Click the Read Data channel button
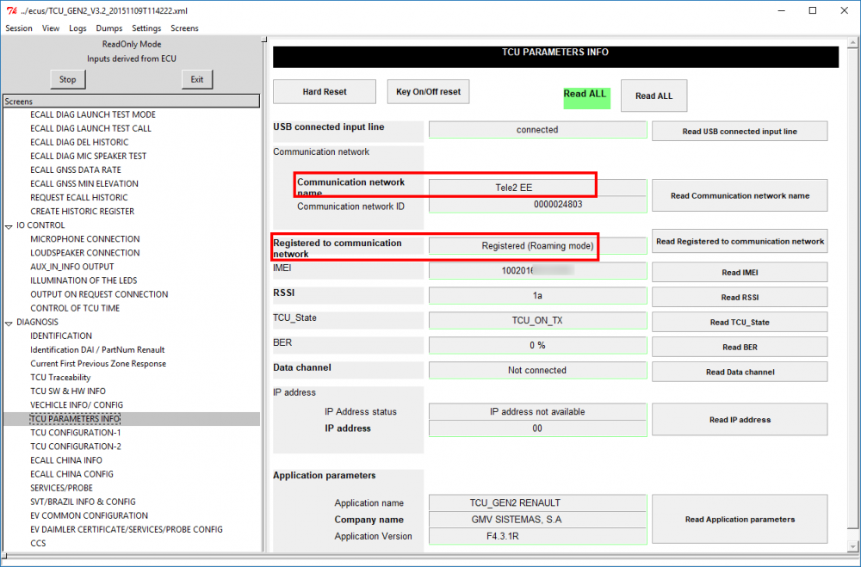The image size is (861, 567). coord(740,372)
